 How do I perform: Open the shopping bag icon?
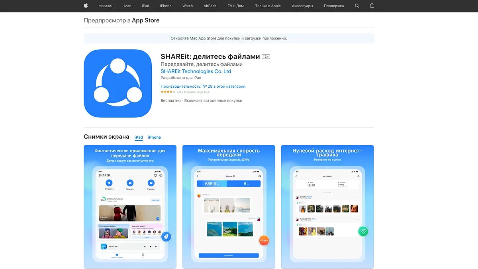tap(372, 6)
